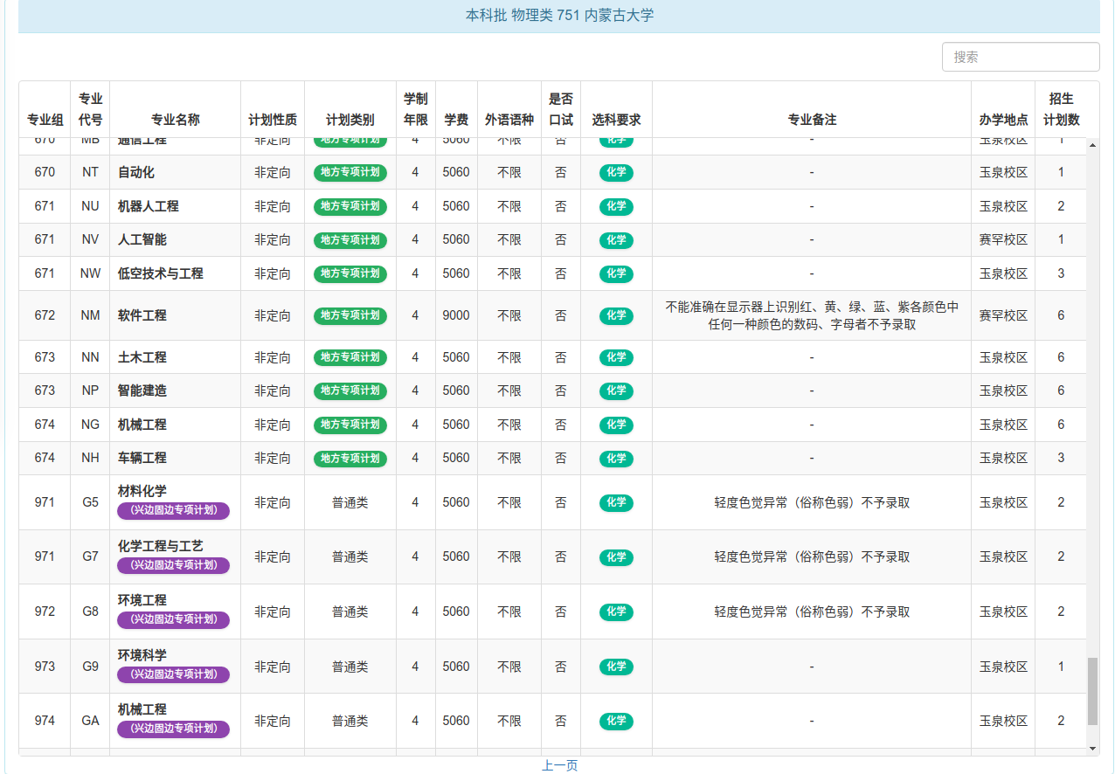Click the 玉泉校区 cell in the 智能建造 row
Image resolution: width=1115 pixels, height=774 pixels.
tap(1003, 390)
